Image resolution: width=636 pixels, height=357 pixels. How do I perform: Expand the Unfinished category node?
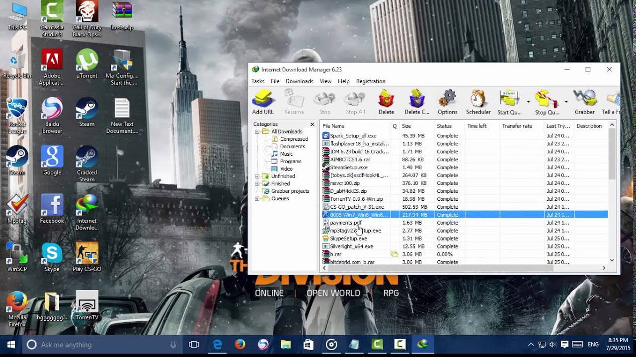point(257,176)
